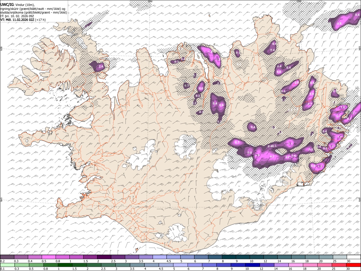Click the '14' value label in upper legend
361x271 pixels.
[279, 261]
